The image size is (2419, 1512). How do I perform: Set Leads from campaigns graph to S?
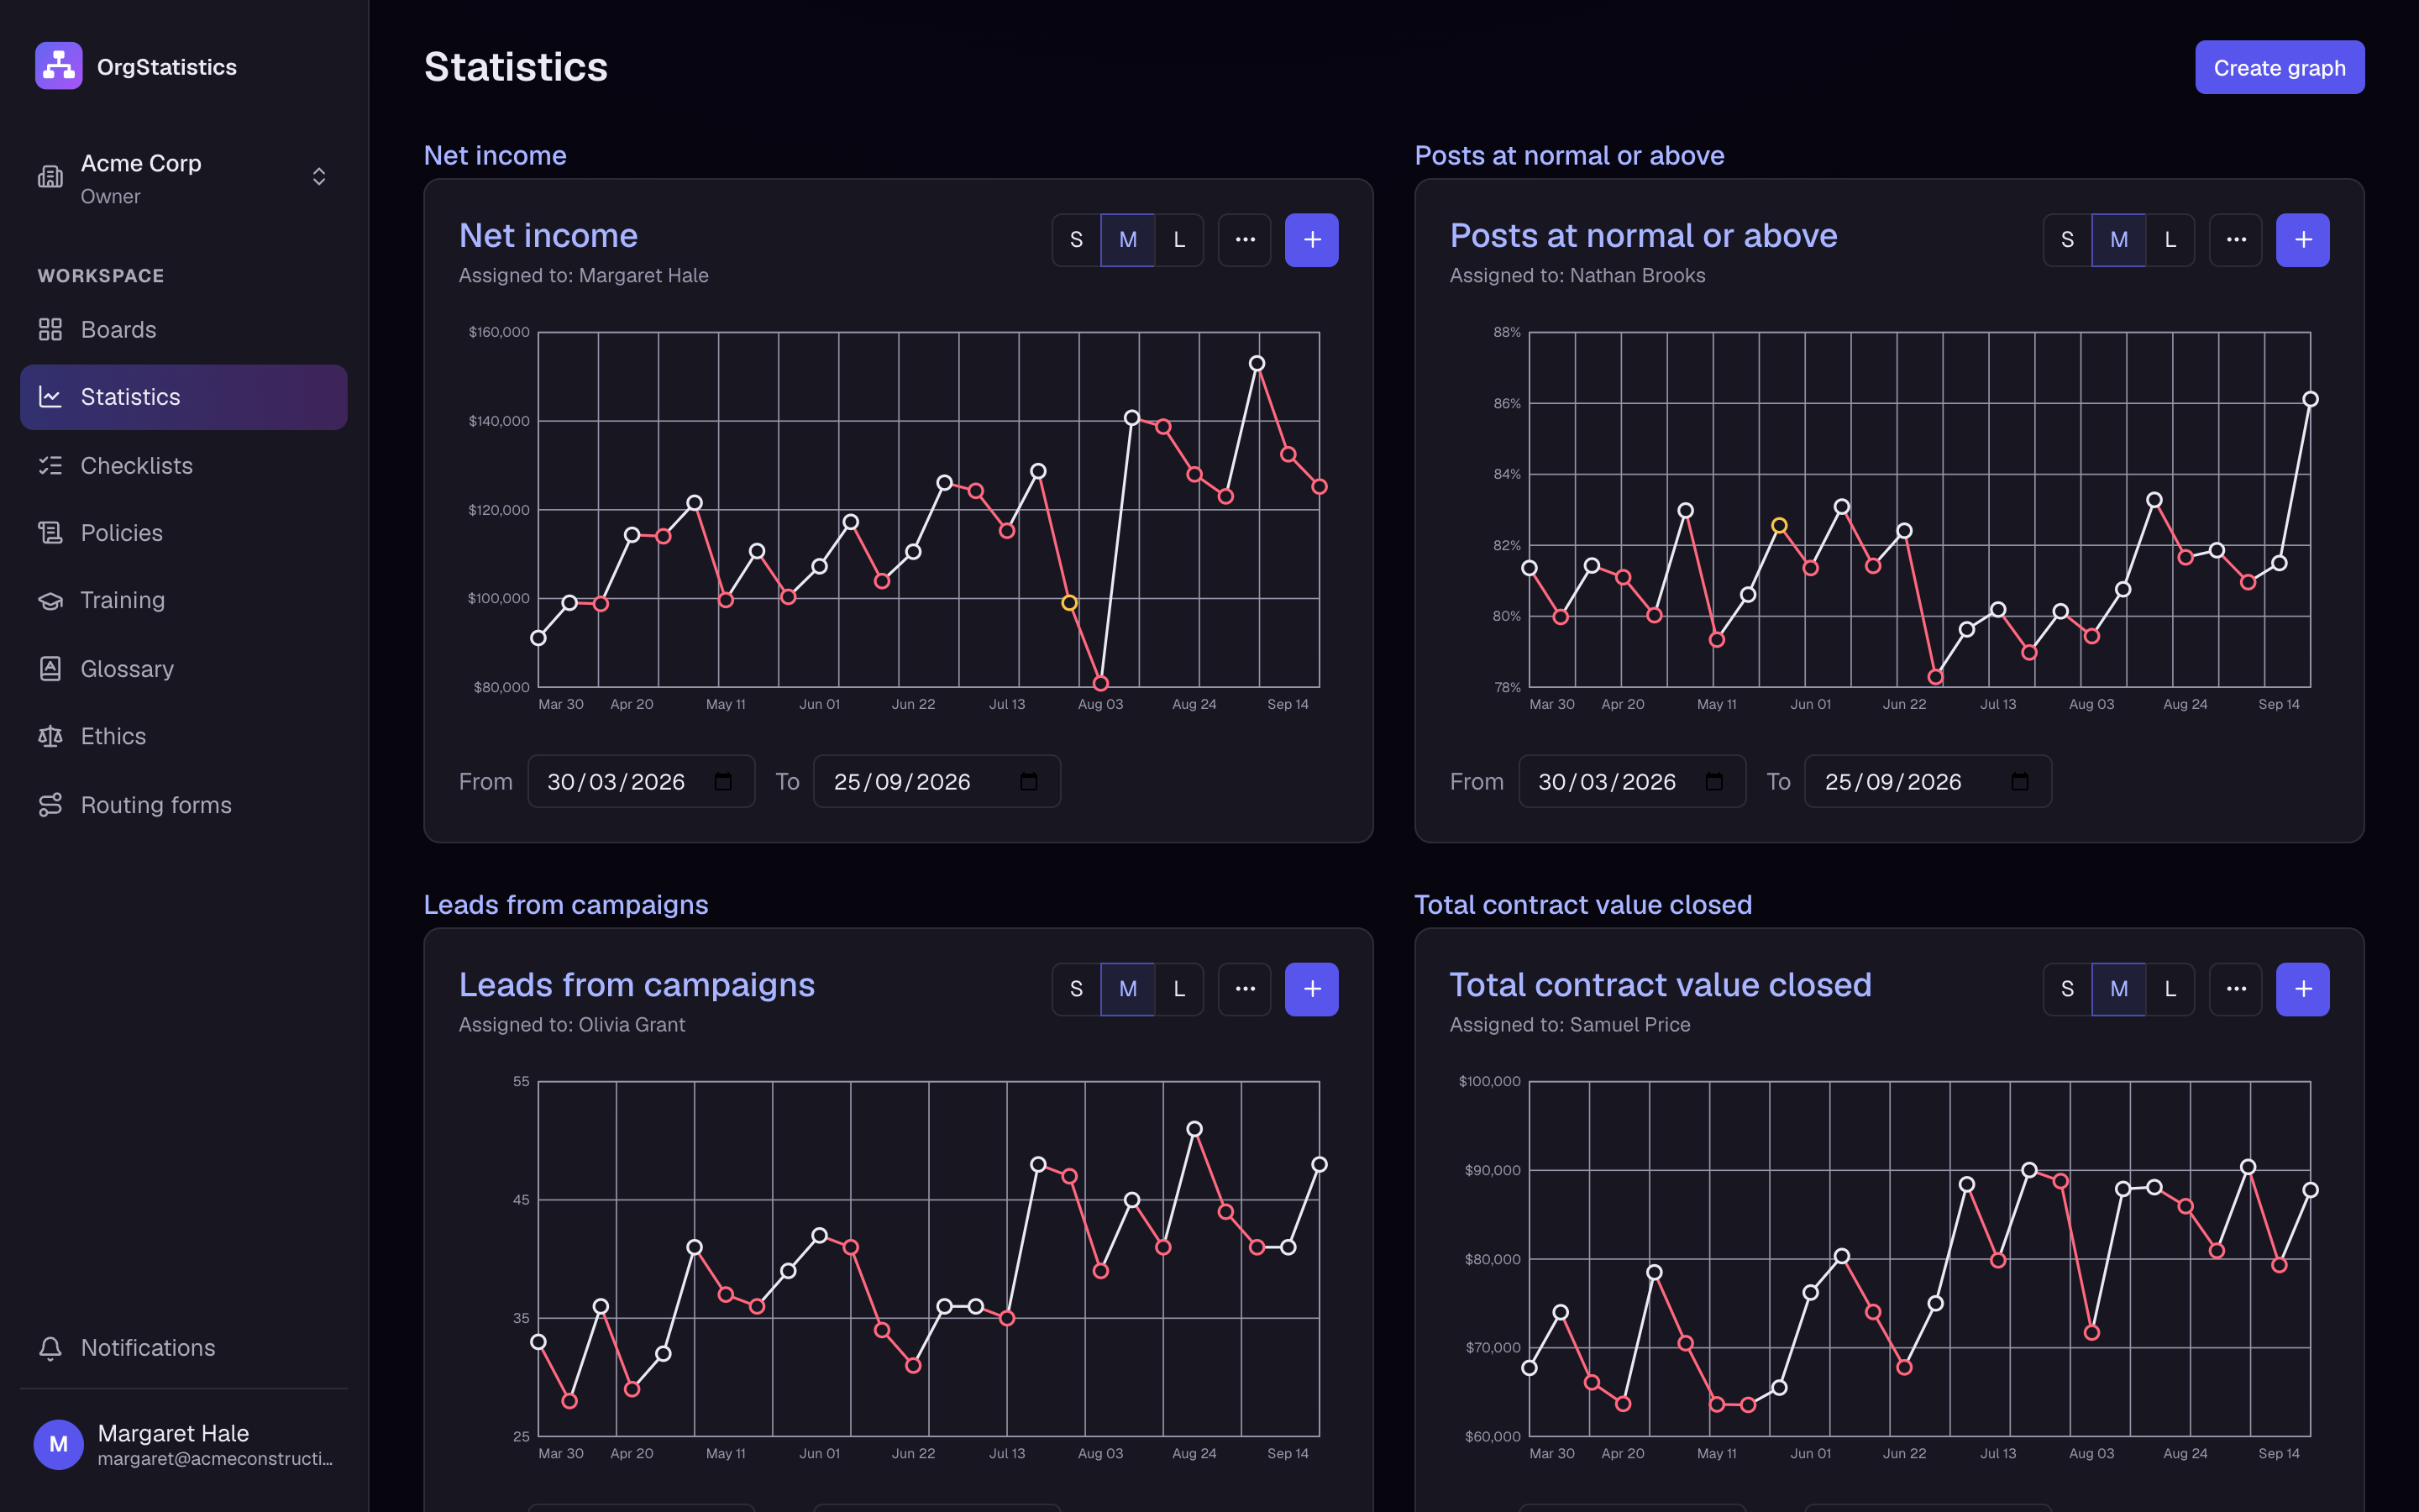[1077, 989]
